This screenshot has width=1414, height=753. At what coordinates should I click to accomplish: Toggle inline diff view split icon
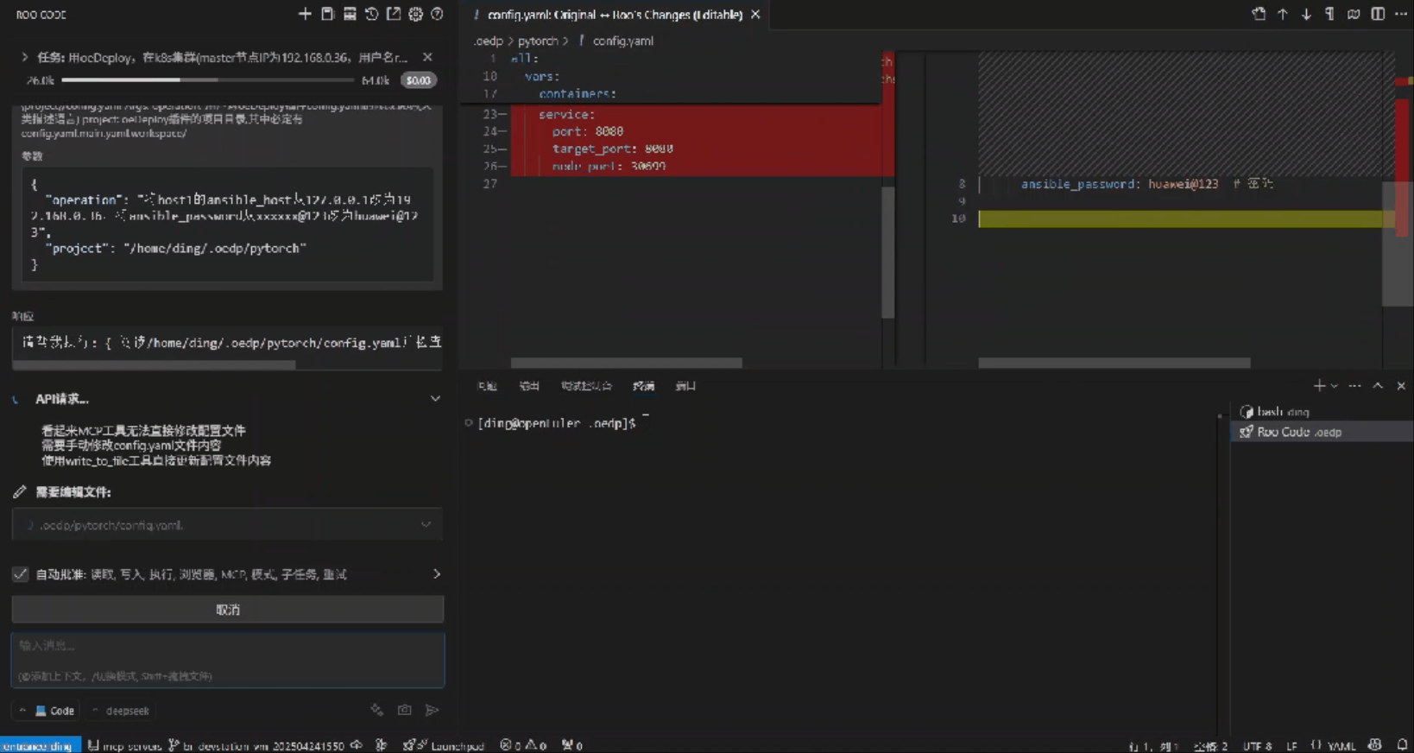tap(1378, 14)
